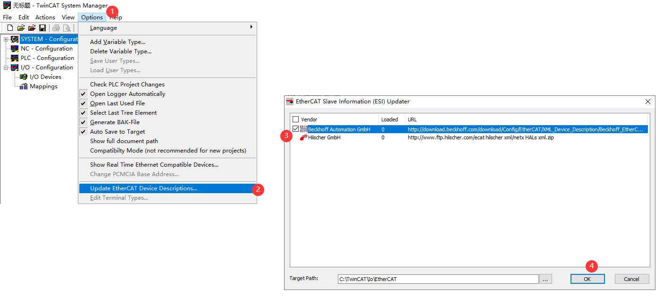
Task: Click the Print toolbar icon
Action: [56, 28]
